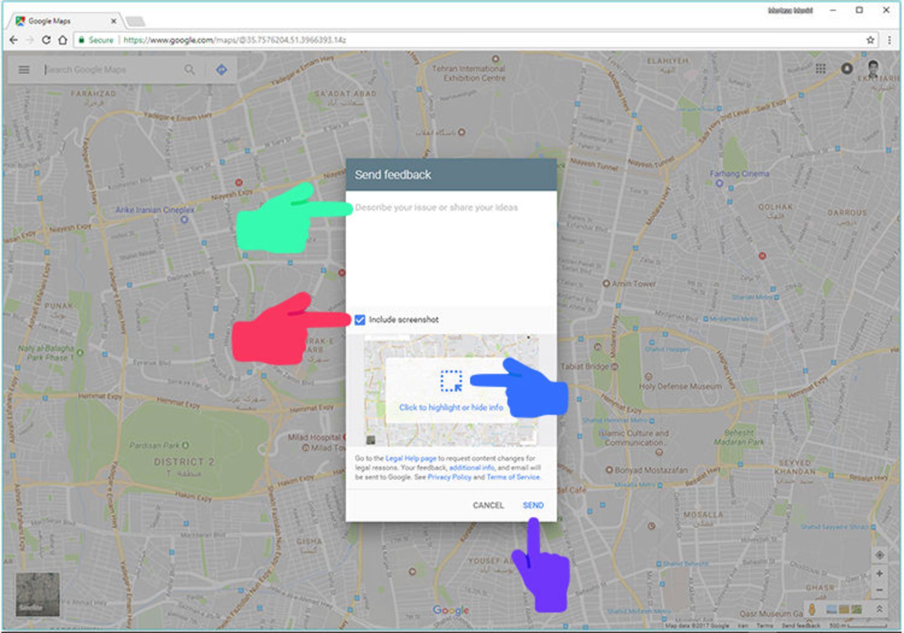Close the Google Maps tab

click(113, 21)
